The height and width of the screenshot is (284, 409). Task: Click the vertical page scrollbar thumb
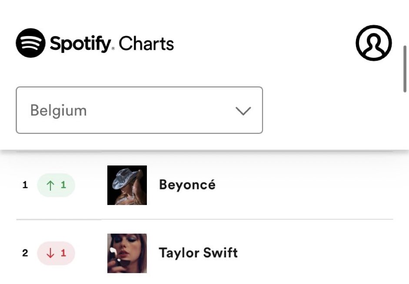405,69
